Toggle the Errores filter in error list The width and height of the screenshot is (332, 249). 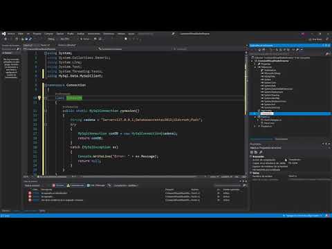[58, 185]
